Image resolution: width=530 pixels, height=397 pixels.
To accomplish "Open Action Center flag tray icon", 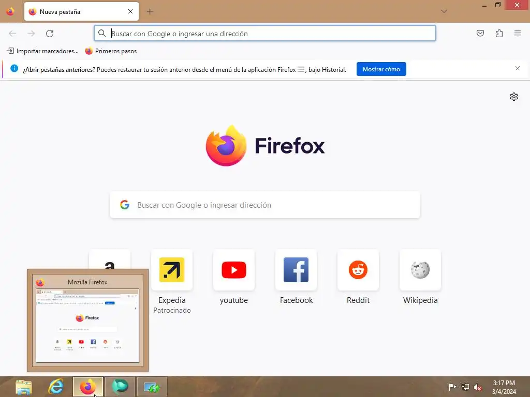I will (452, 387).
